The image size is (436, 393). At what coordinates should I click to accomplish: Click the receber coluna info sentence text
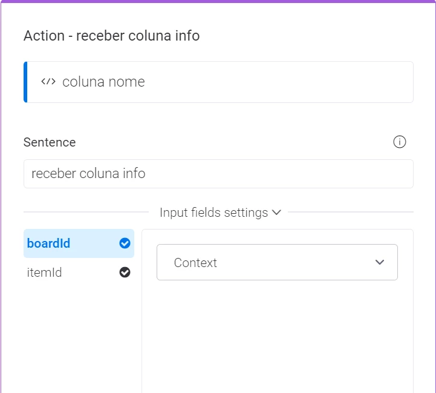pyautogui.click(x=88, y=174)
